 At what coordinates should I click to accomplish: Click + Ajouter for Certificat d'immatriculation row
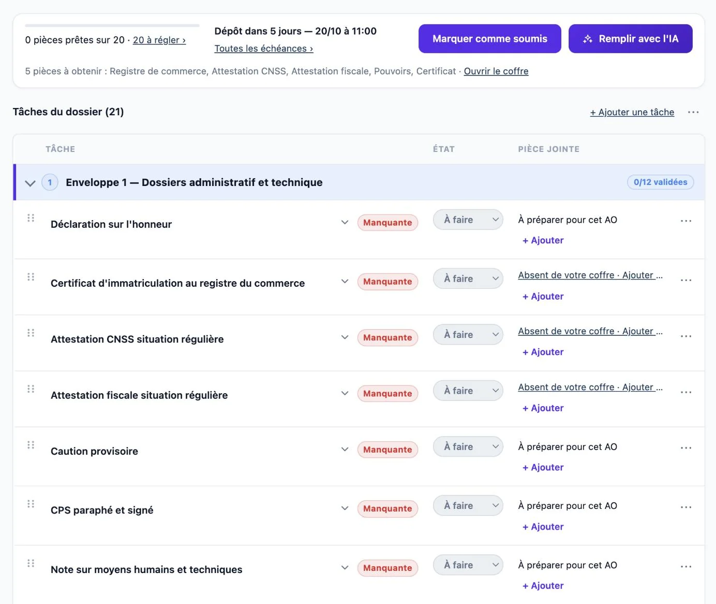(x=543, y=297)
